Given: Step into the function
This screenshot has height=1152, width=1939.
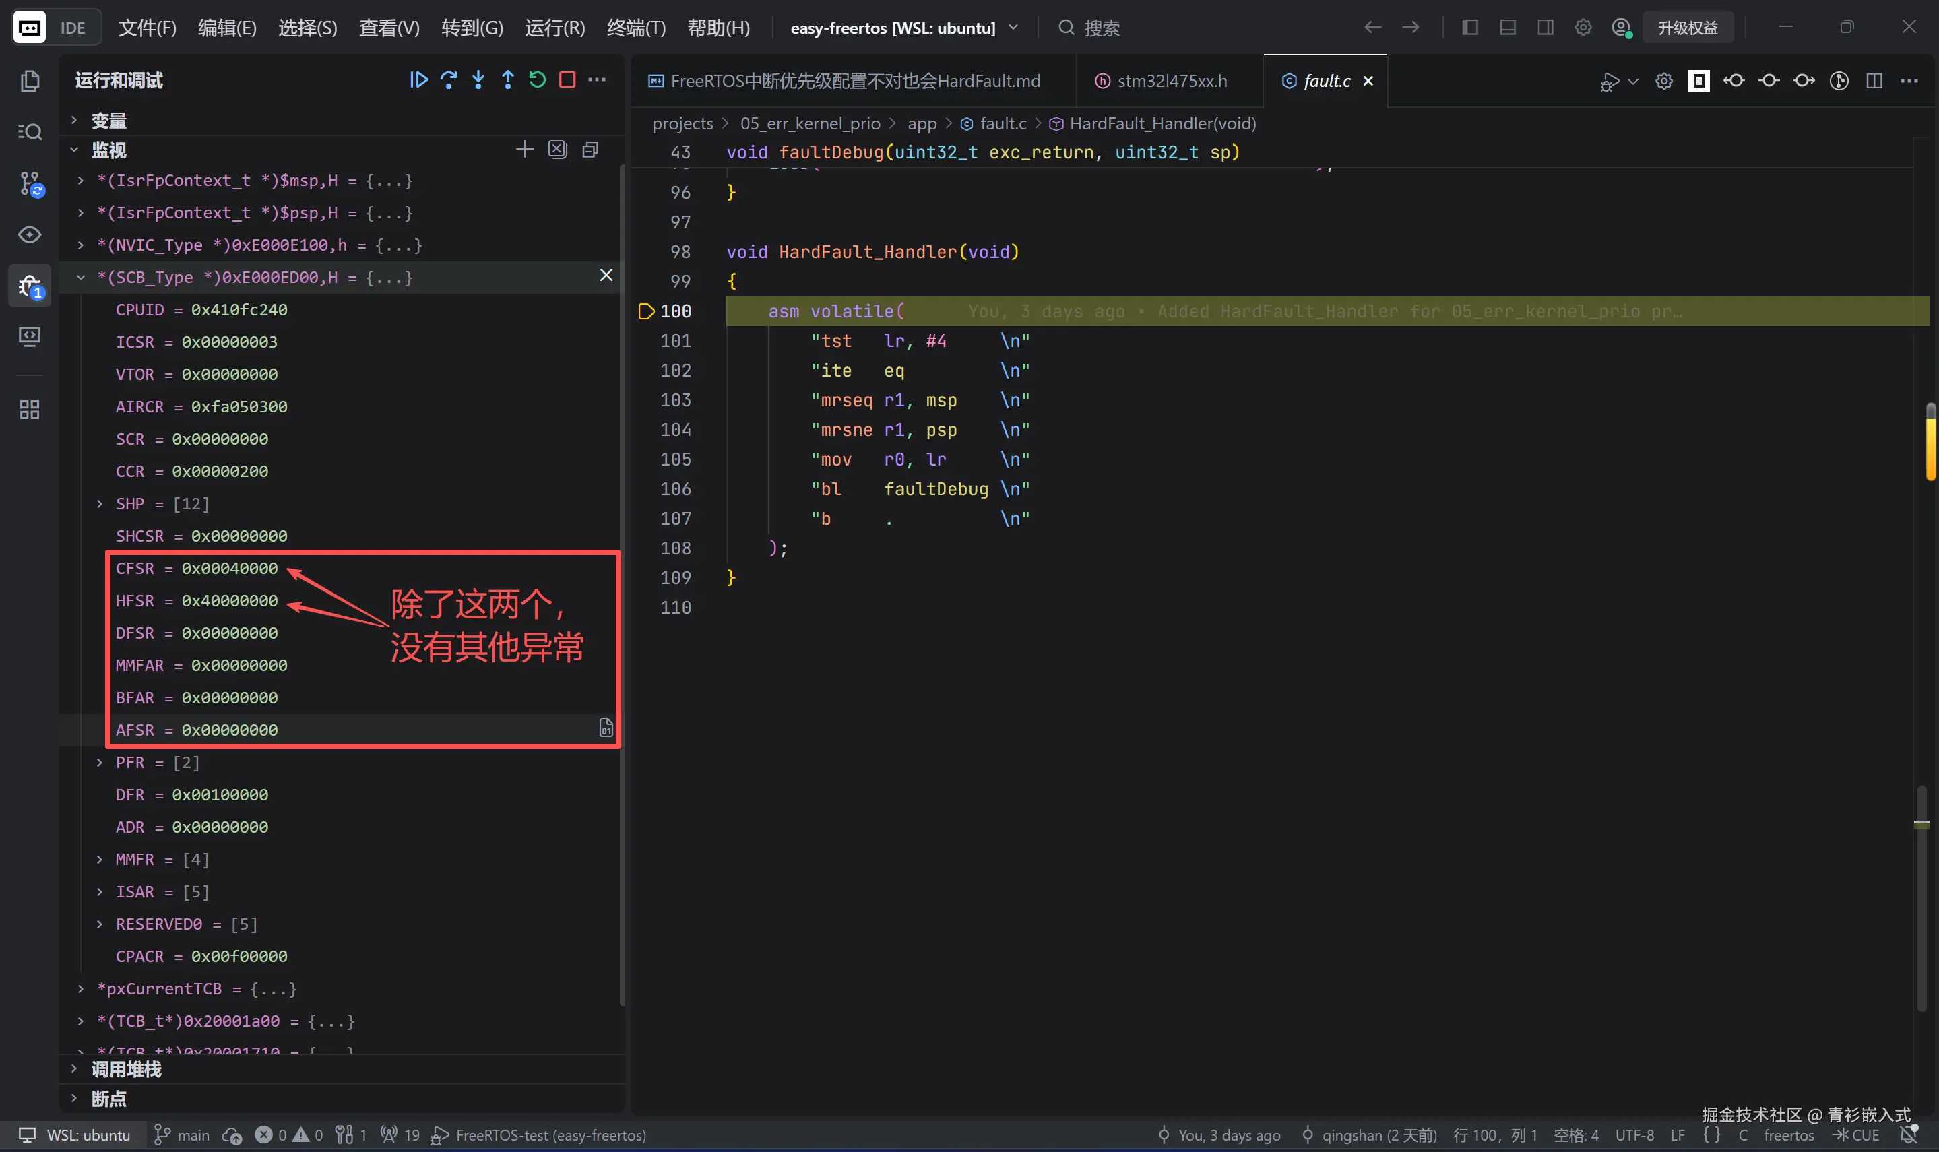Looking at the screenshot, I should pyautogui.click(x=478, y=80).
